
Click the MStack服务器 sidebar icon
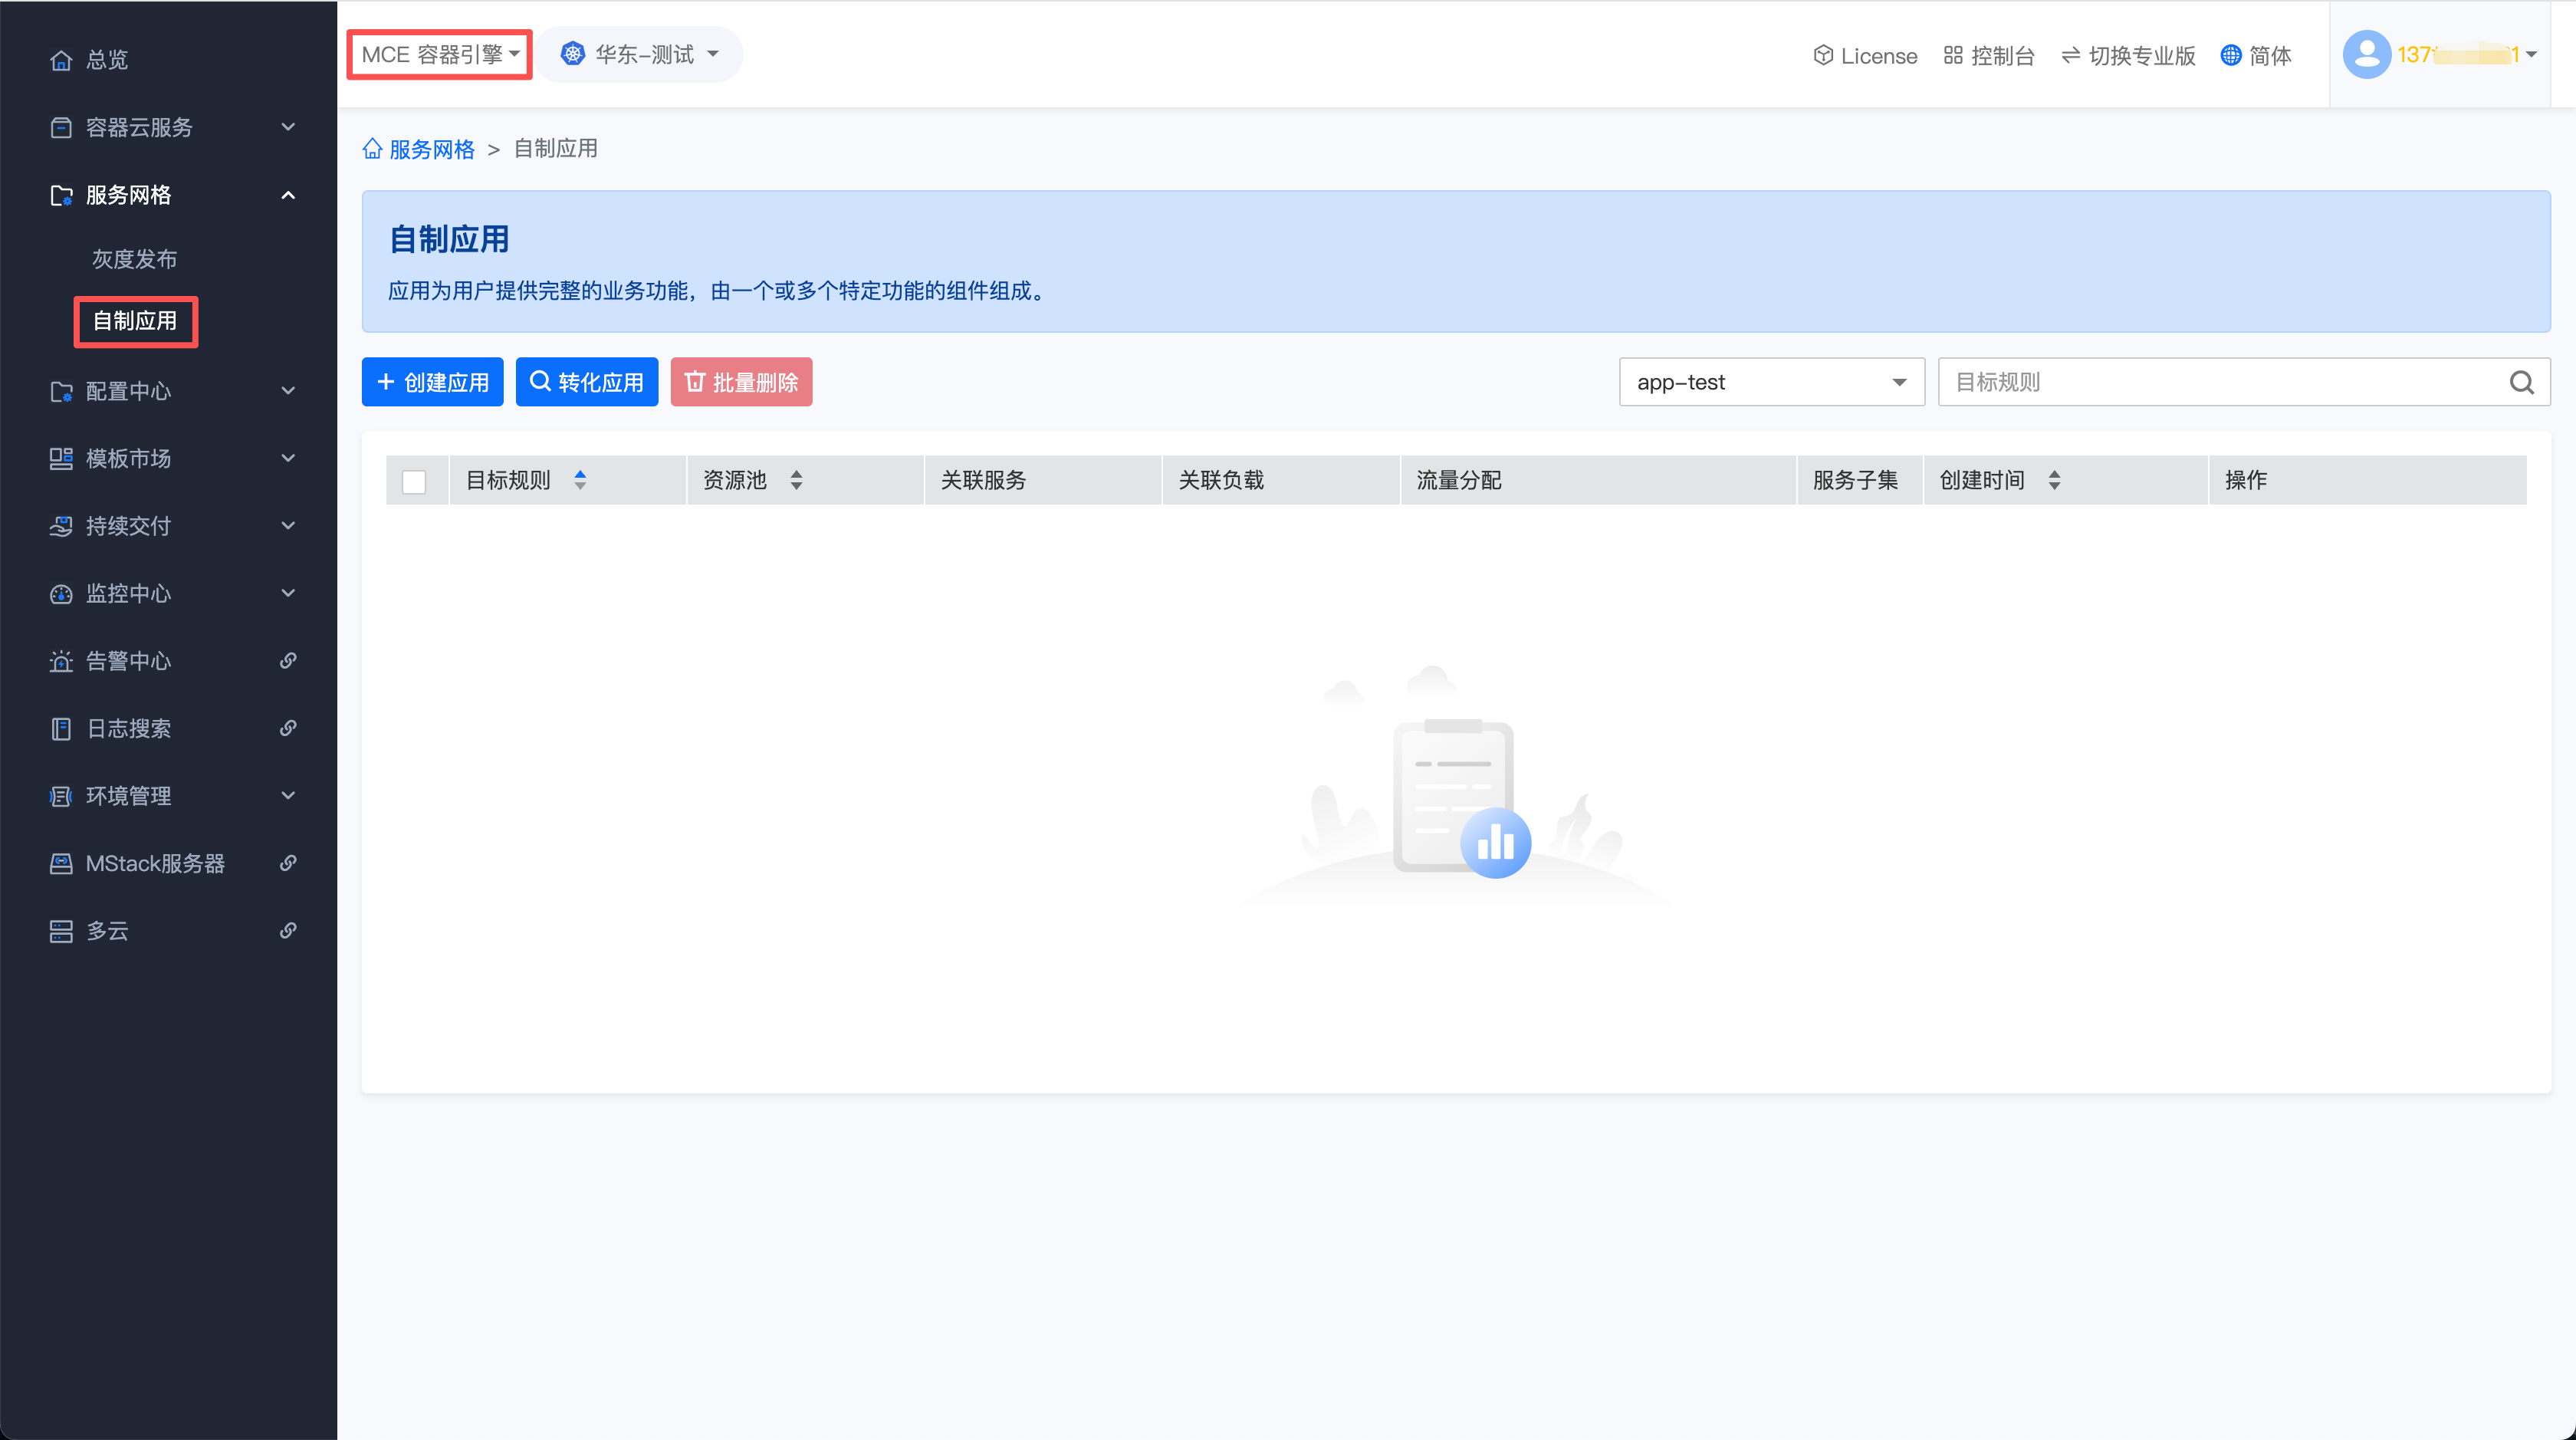pos(61,863)
